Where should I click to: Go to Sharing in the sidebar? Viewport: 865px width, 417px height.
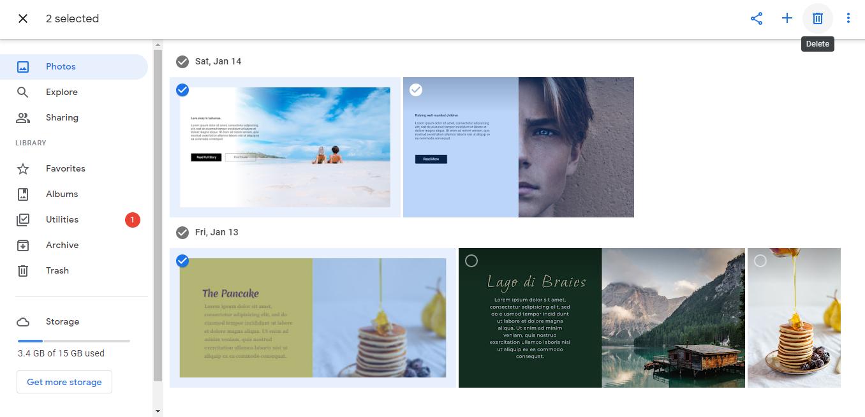click(62, 118)
